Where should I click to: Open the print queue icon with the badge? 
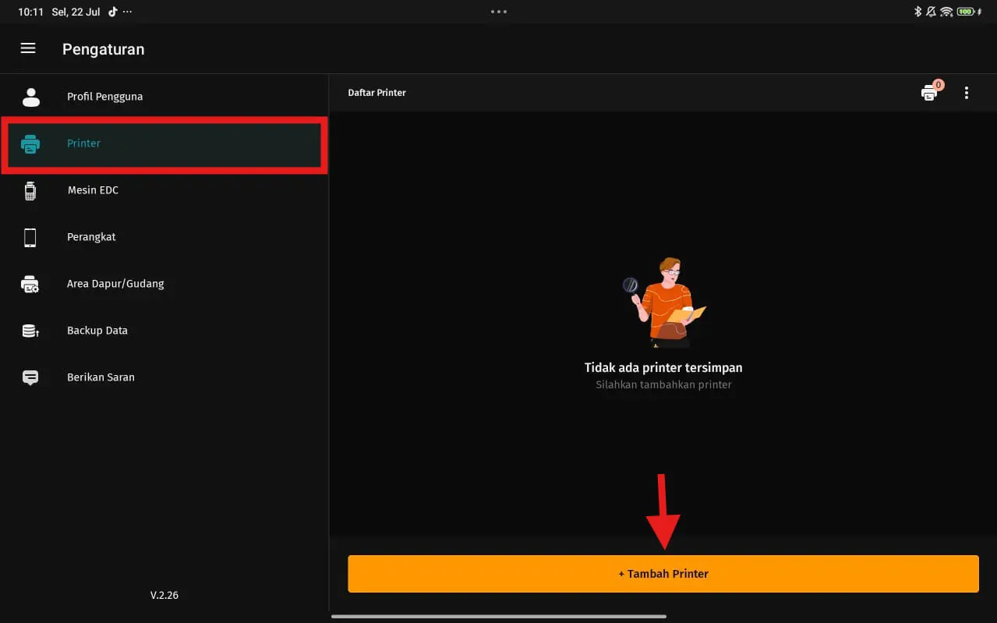(929, 93)
